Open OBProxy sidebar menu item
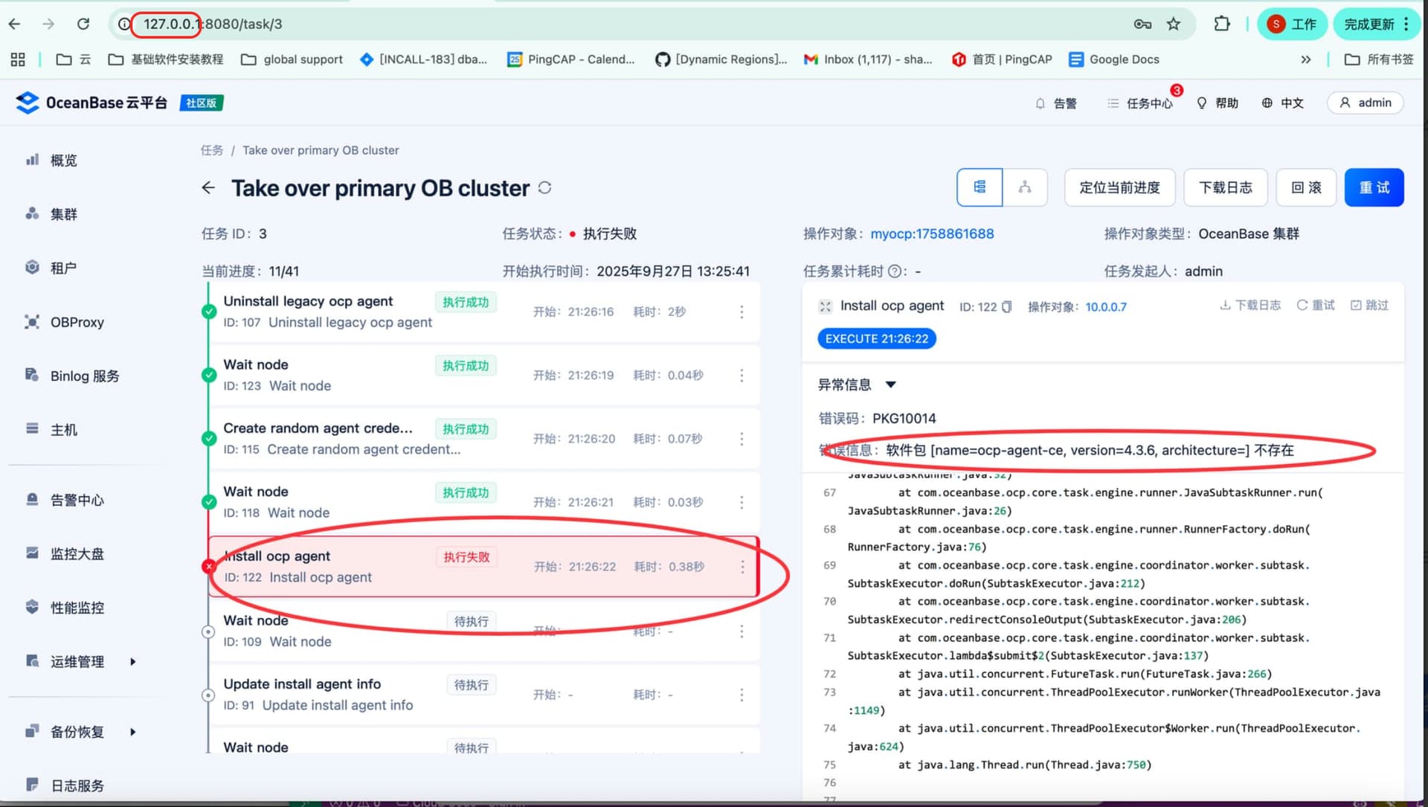The image size is (1428, 807). tap(77, 322)
